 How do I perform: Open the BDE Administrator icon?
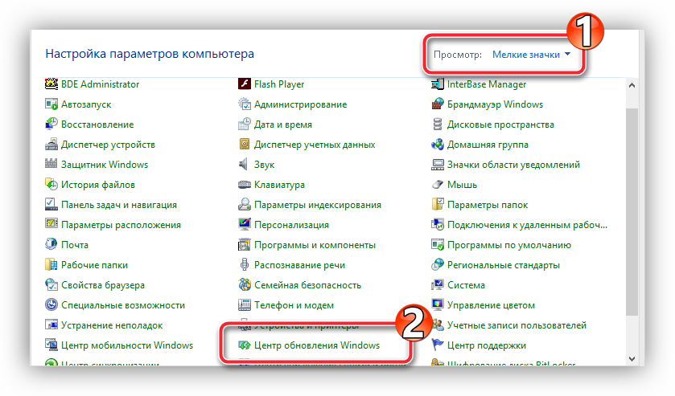coord(51,84)
